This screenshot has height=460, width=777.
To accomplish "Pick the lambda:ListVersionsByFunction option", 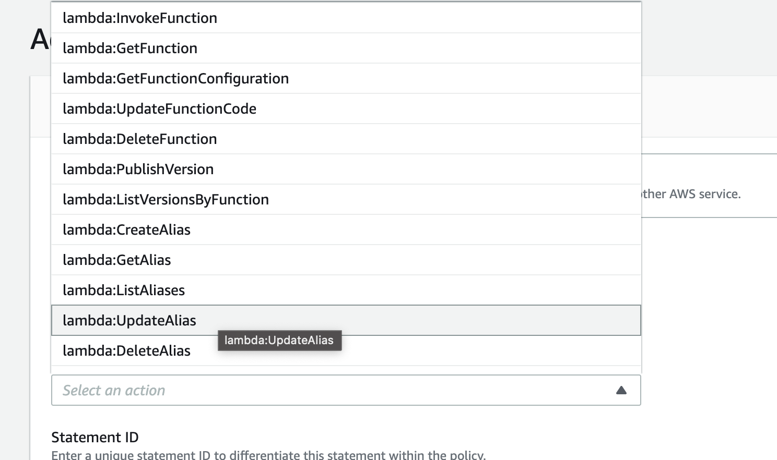I will coord(166,200).
